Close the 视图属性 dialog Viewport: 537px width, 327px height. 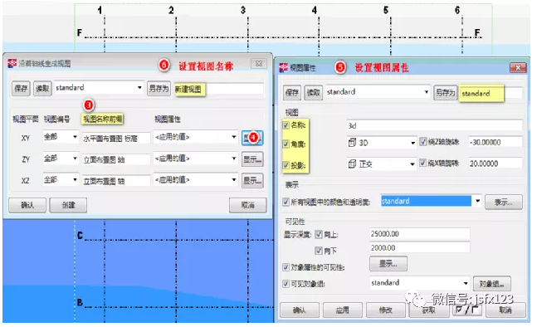click(x=518, y=68)
